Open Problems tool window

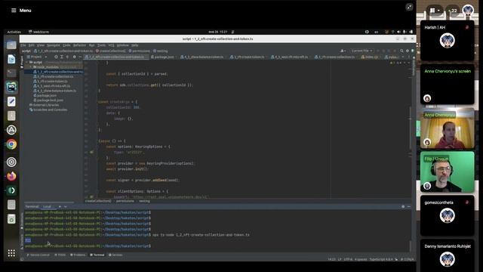[x=78, y=255]
